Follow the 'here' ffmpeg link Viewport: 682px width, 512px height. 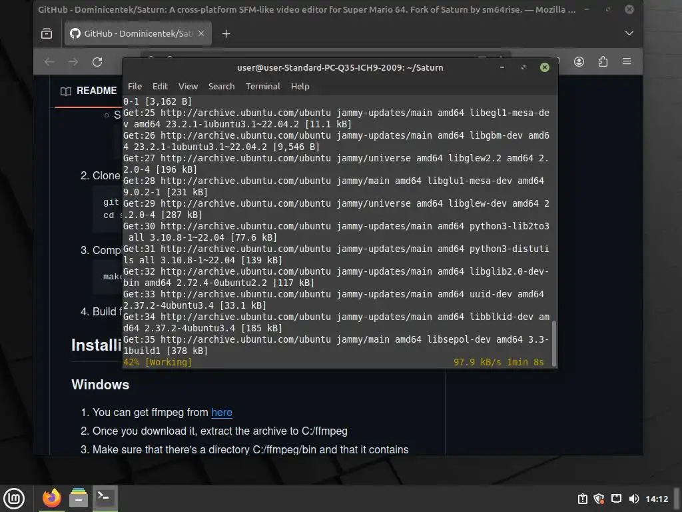(x=222, y=412)
